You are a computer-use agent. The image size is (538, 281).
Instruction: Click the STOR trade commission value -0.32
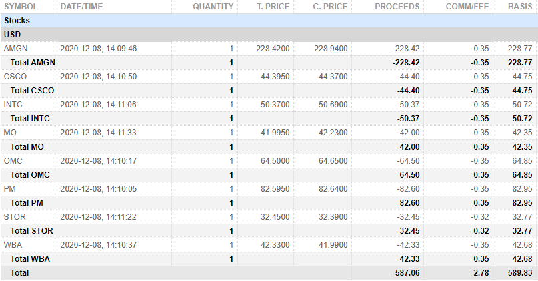point(480,217)
